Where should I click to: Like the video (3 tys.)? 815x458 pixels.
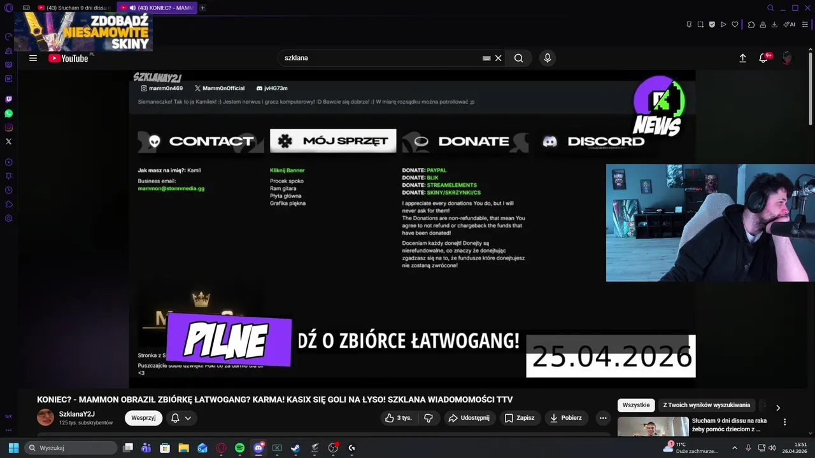pyautogui.click(x=398, y=418)
